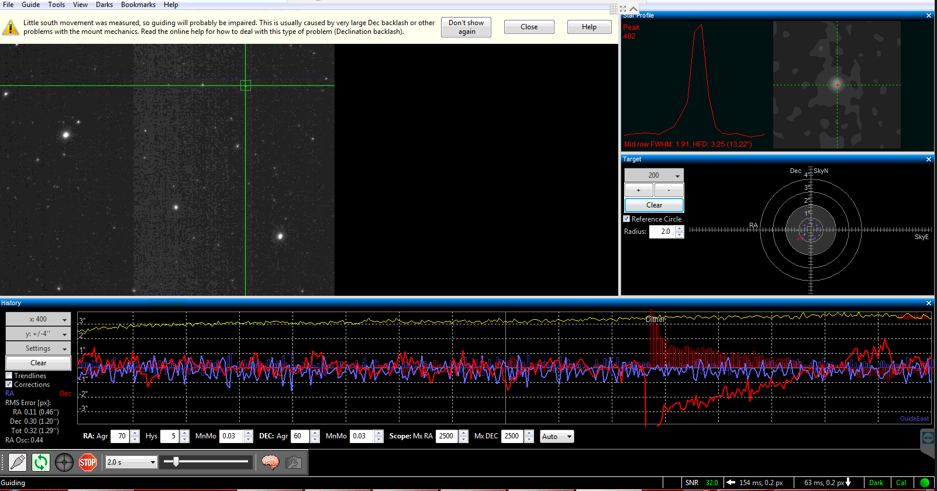Zoom in Target with plus button
Viewport: 937px width, 491px height.
[639, 190]
